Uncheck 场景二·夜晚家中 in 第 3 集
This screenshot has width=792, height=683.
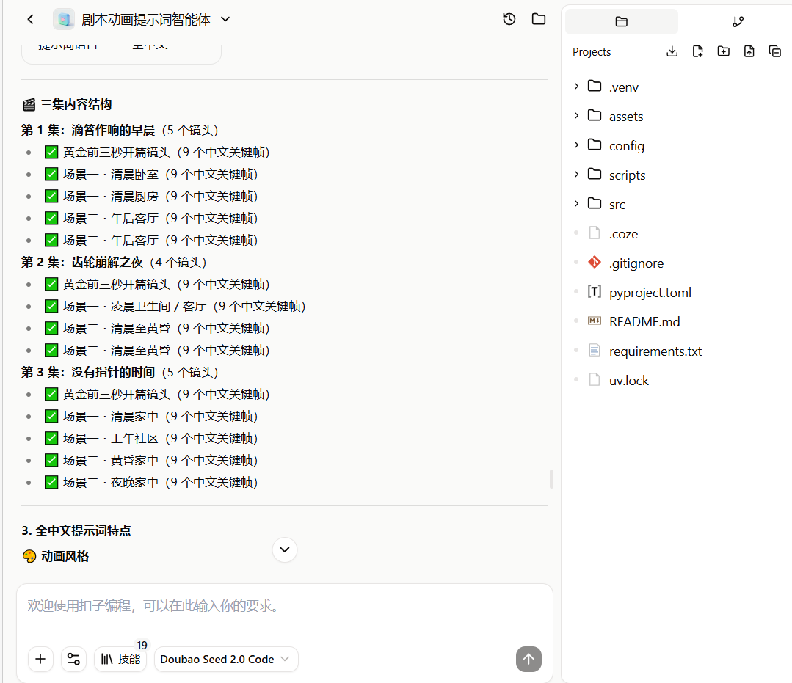pos(51,482)
